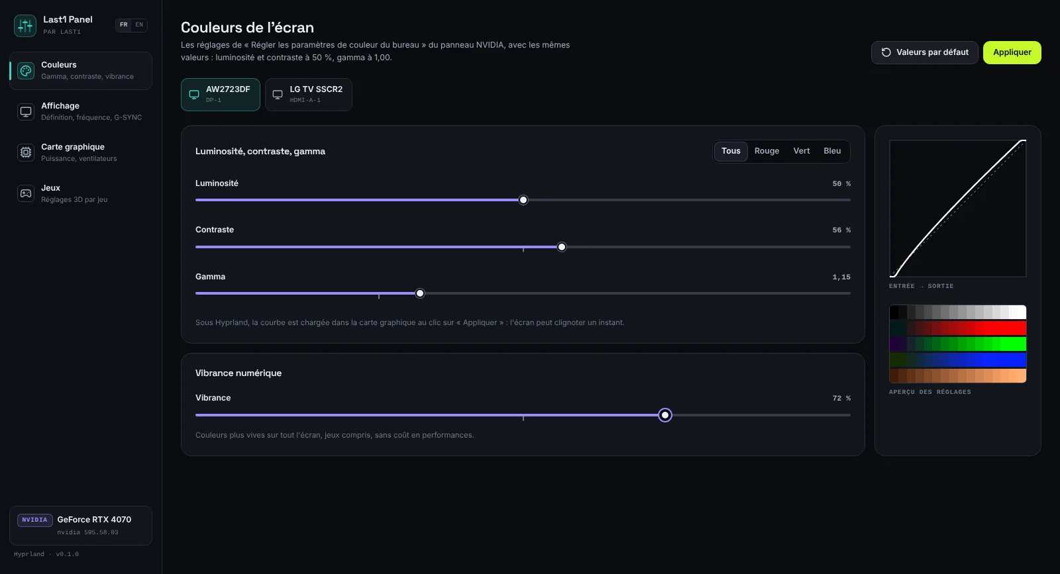Switch language to EN

(139, 25)
